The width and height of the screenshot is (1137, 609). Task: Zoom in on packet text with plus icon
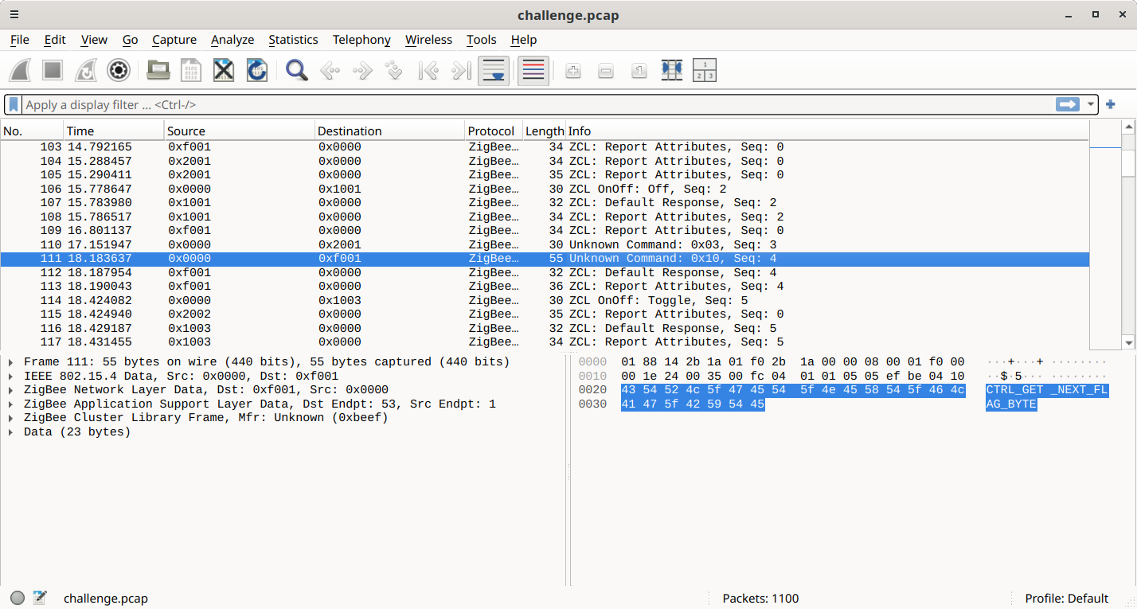point(572,70)
